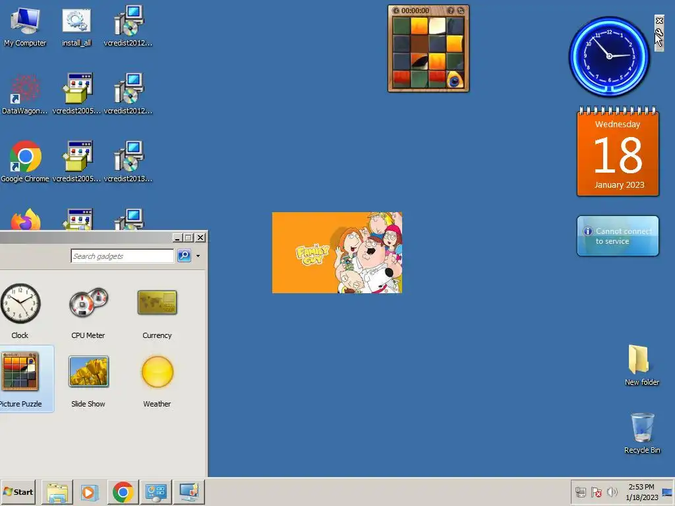The height and width of the screenshot is (506, 675).
Task: Open Action Center flag in tray
Action: [596, 492]
